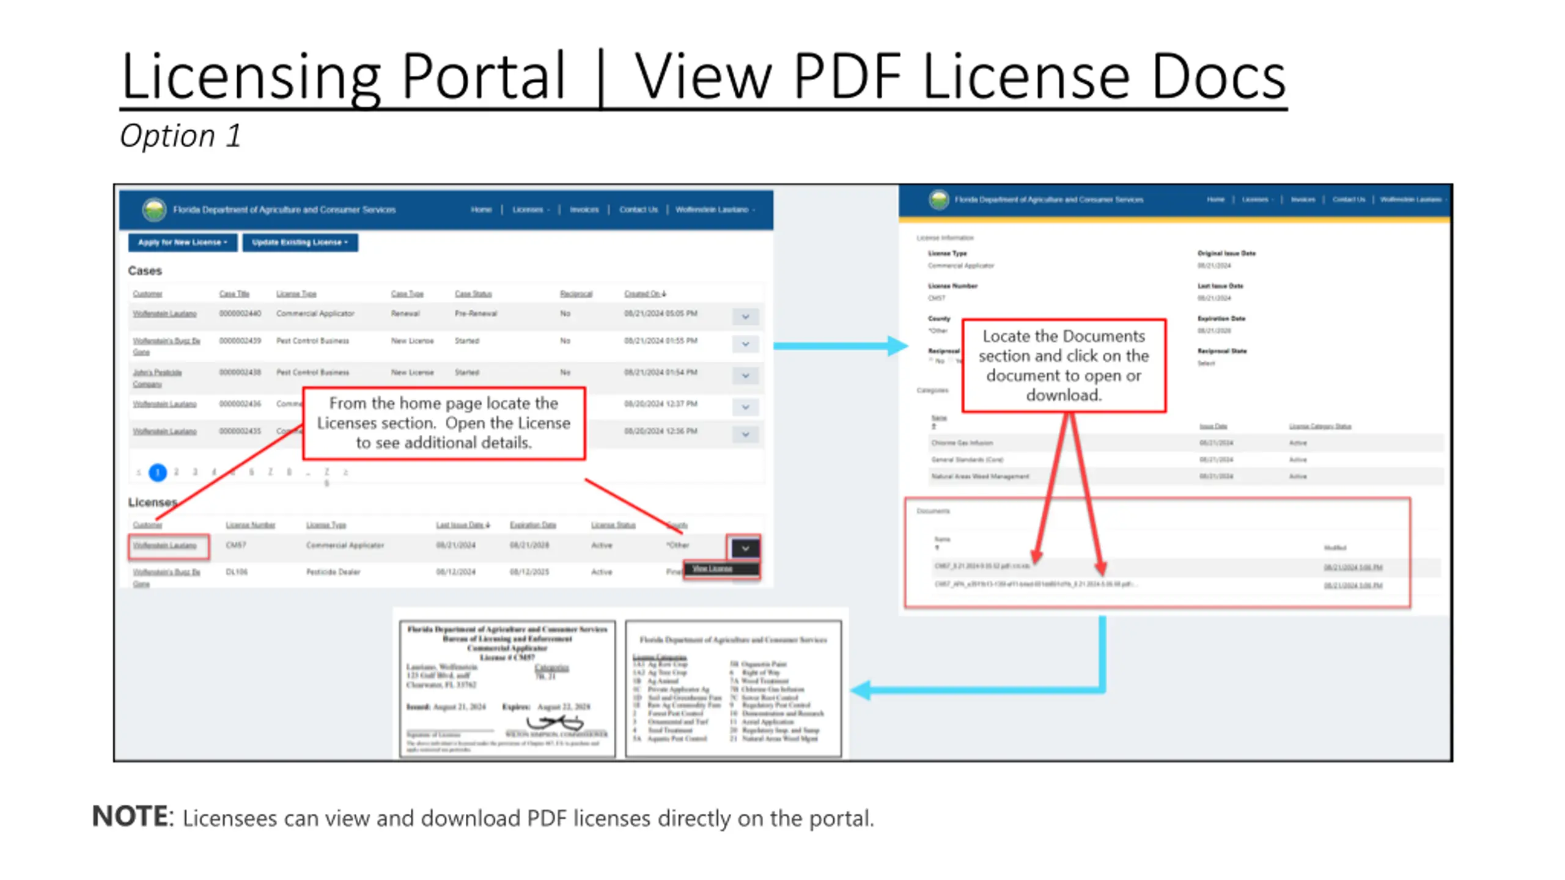Viewport: 1565px width, 880px height.
Task: Expand Licenses menu in license details screenshot header
Action: (1257, 199)
